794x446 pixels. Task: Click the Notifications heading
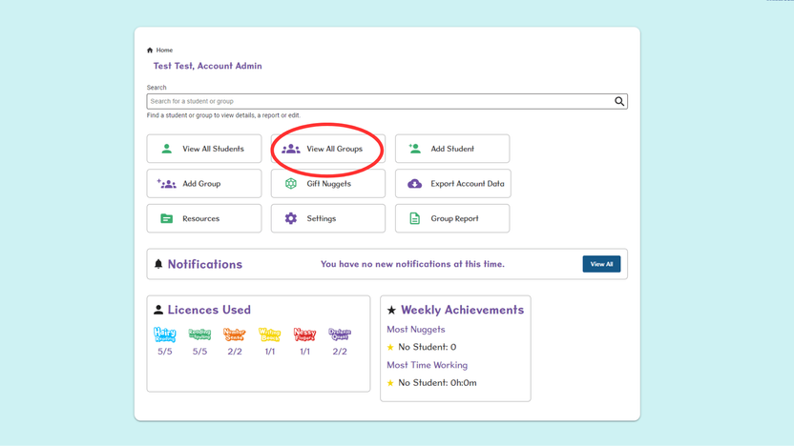(x=205, y=265)
